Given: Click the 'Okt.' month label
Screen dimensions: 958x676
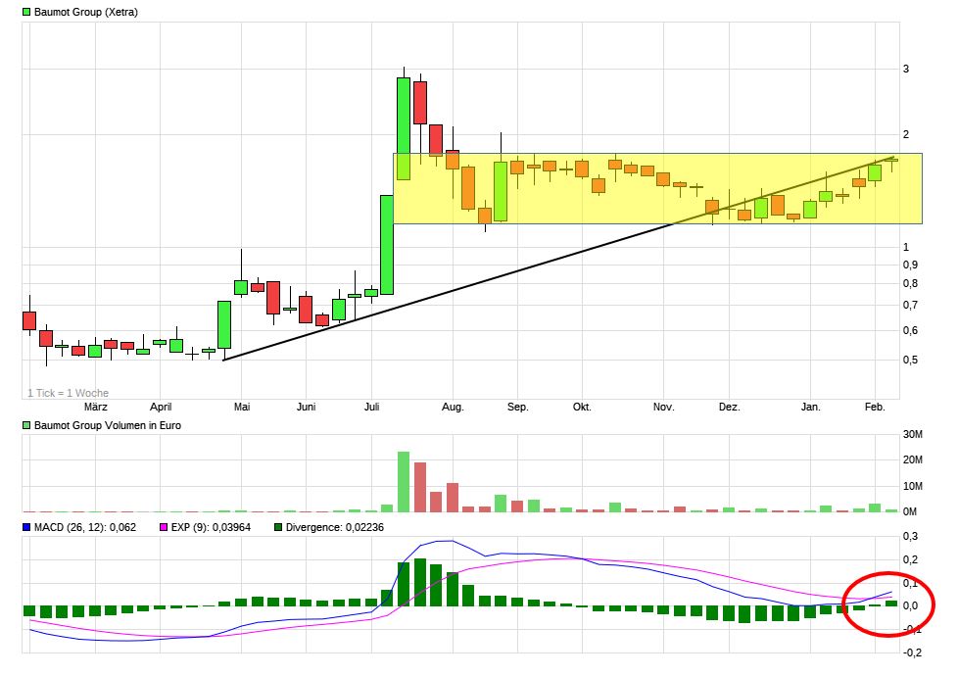Looking at the screenshot, I should point(582,407).
